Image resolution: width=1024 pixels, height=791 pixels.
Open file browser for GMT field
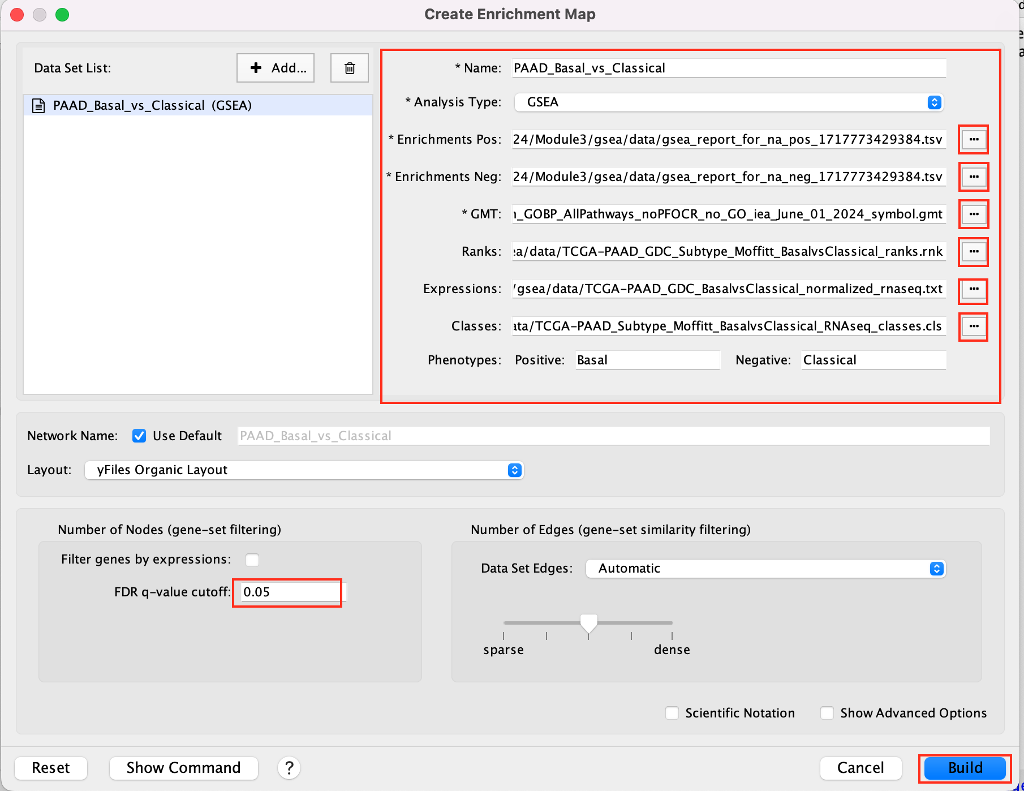point(973,214)
